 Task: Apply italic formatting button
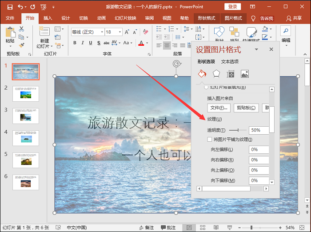82,43
